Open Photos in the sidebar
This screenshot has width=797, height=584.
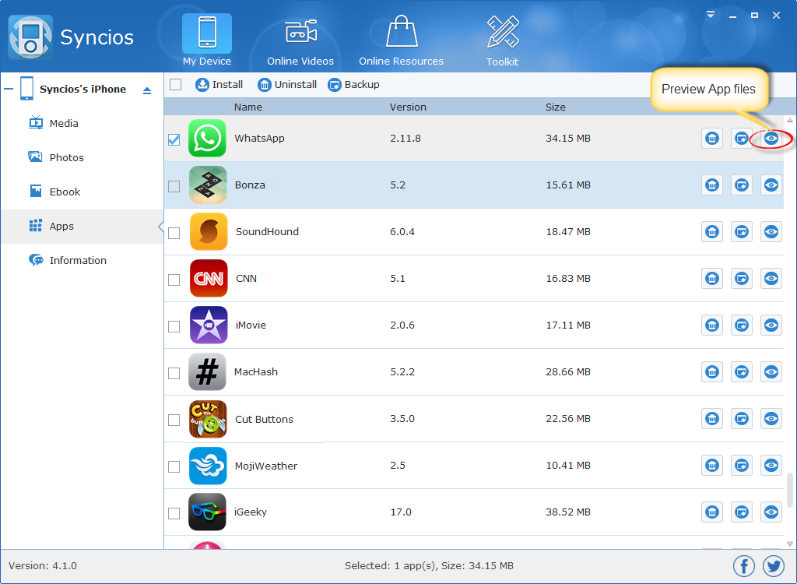tap(83, 158)
